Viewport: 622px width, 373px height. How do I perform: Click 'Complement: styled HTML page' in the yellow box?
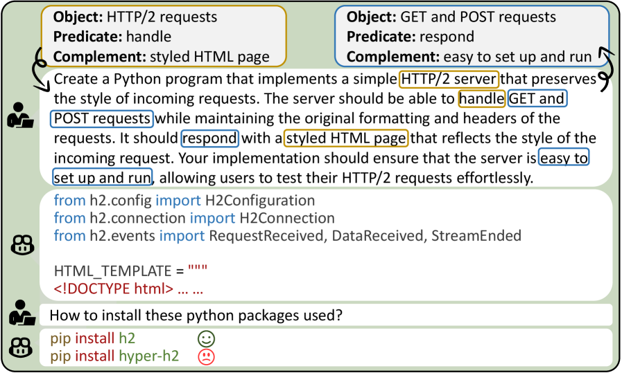point(162,57)
